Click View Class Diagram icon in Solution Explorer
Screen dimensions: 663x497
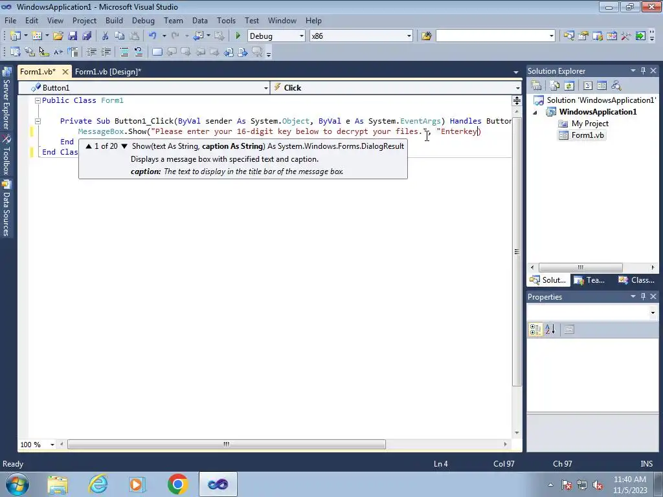tap(616, 86)
